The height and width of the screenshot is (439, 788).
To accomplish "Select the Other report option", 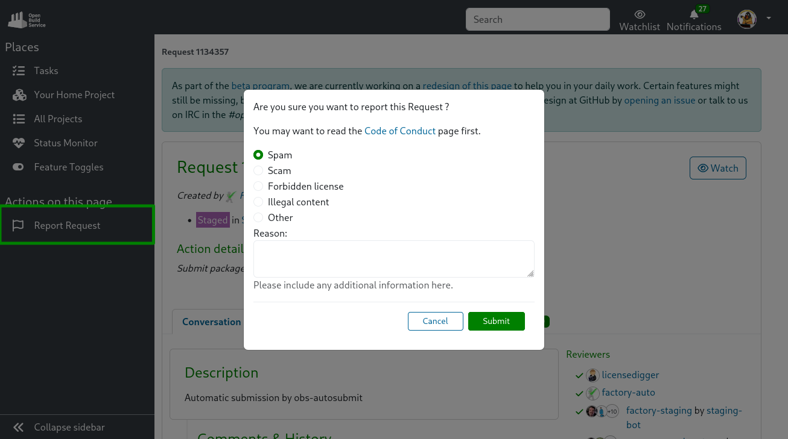I will click(x=258, y=217).
